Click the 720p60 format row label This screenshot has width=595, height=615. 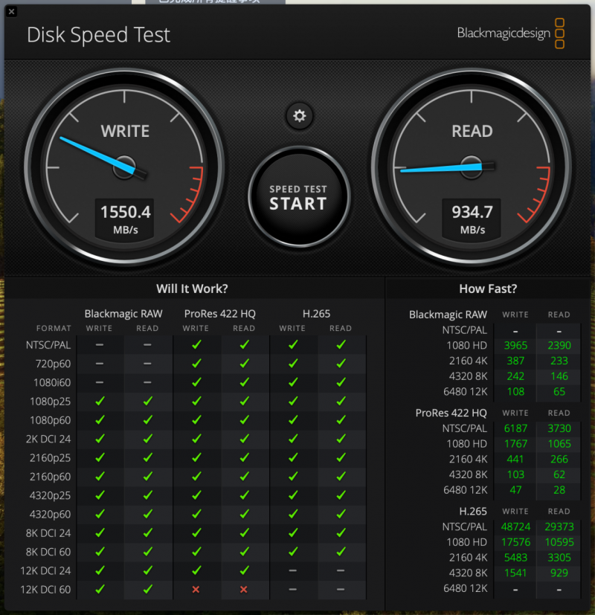click(53, 364)
